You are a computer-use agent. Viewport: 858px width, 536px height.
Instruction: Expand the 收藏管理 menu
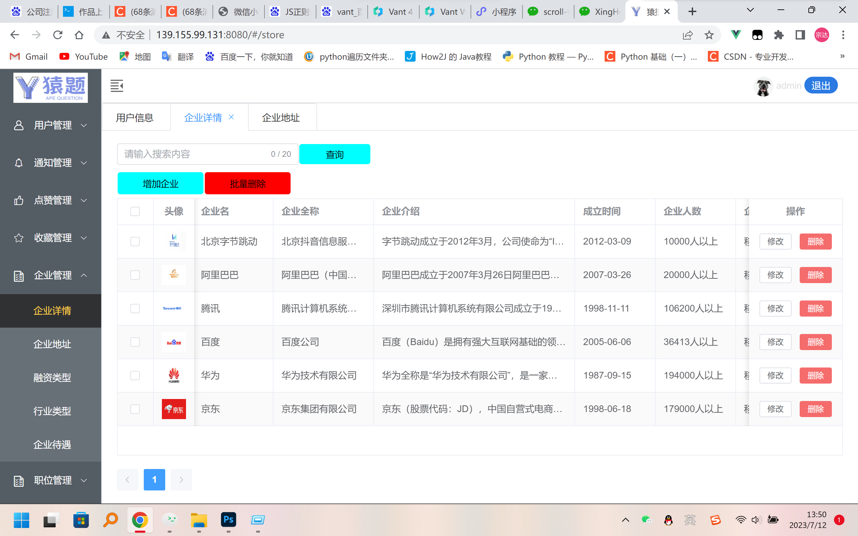(x=51, y=238)
